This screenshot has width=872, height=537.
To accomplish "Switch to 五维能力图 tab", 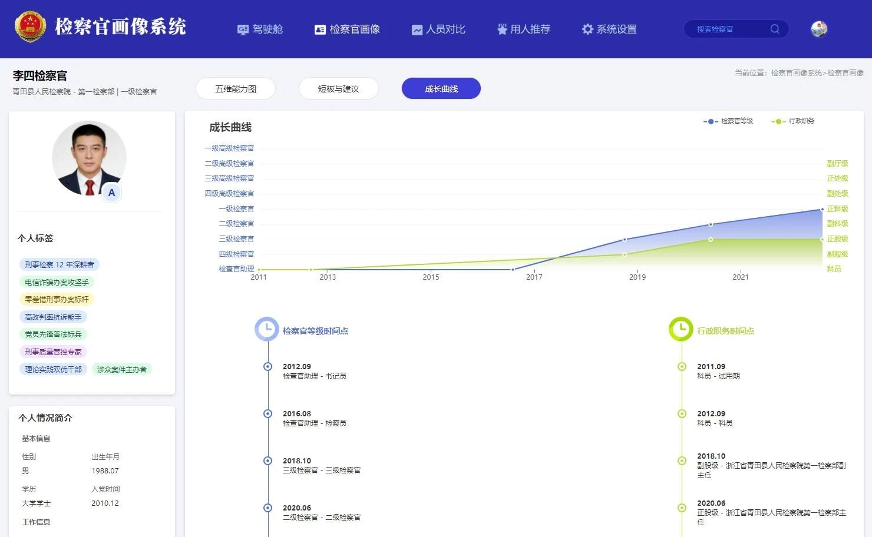I will tap(236, 89).
